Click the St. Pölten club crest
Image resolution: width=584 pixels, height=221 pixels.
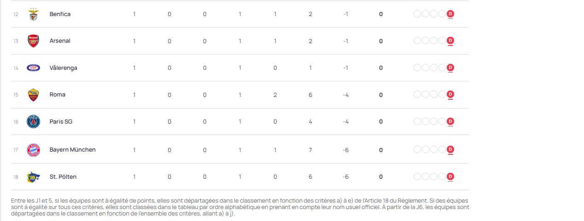coord(33,177)
